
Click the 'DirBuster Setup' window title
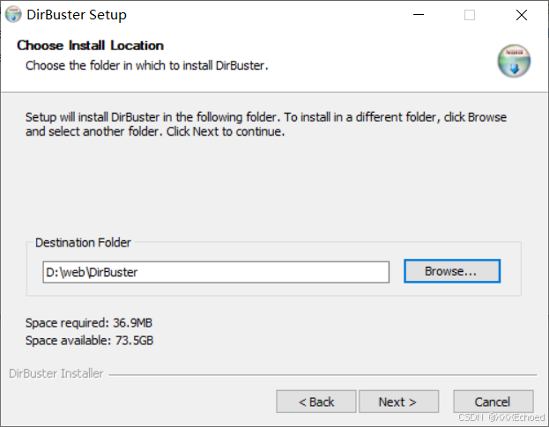point(77,15)
